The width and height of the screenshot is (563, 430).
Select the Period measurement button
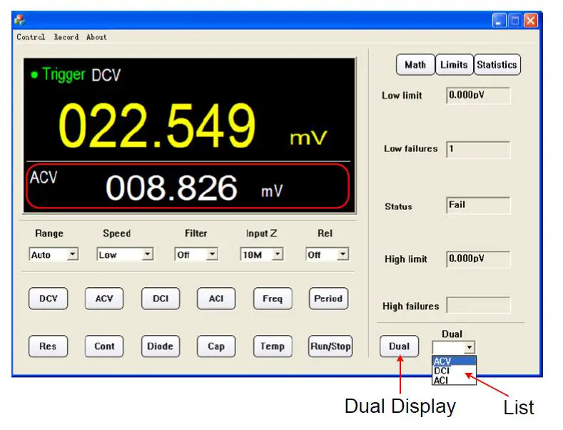pyautogui.click(x=328, y=299)
